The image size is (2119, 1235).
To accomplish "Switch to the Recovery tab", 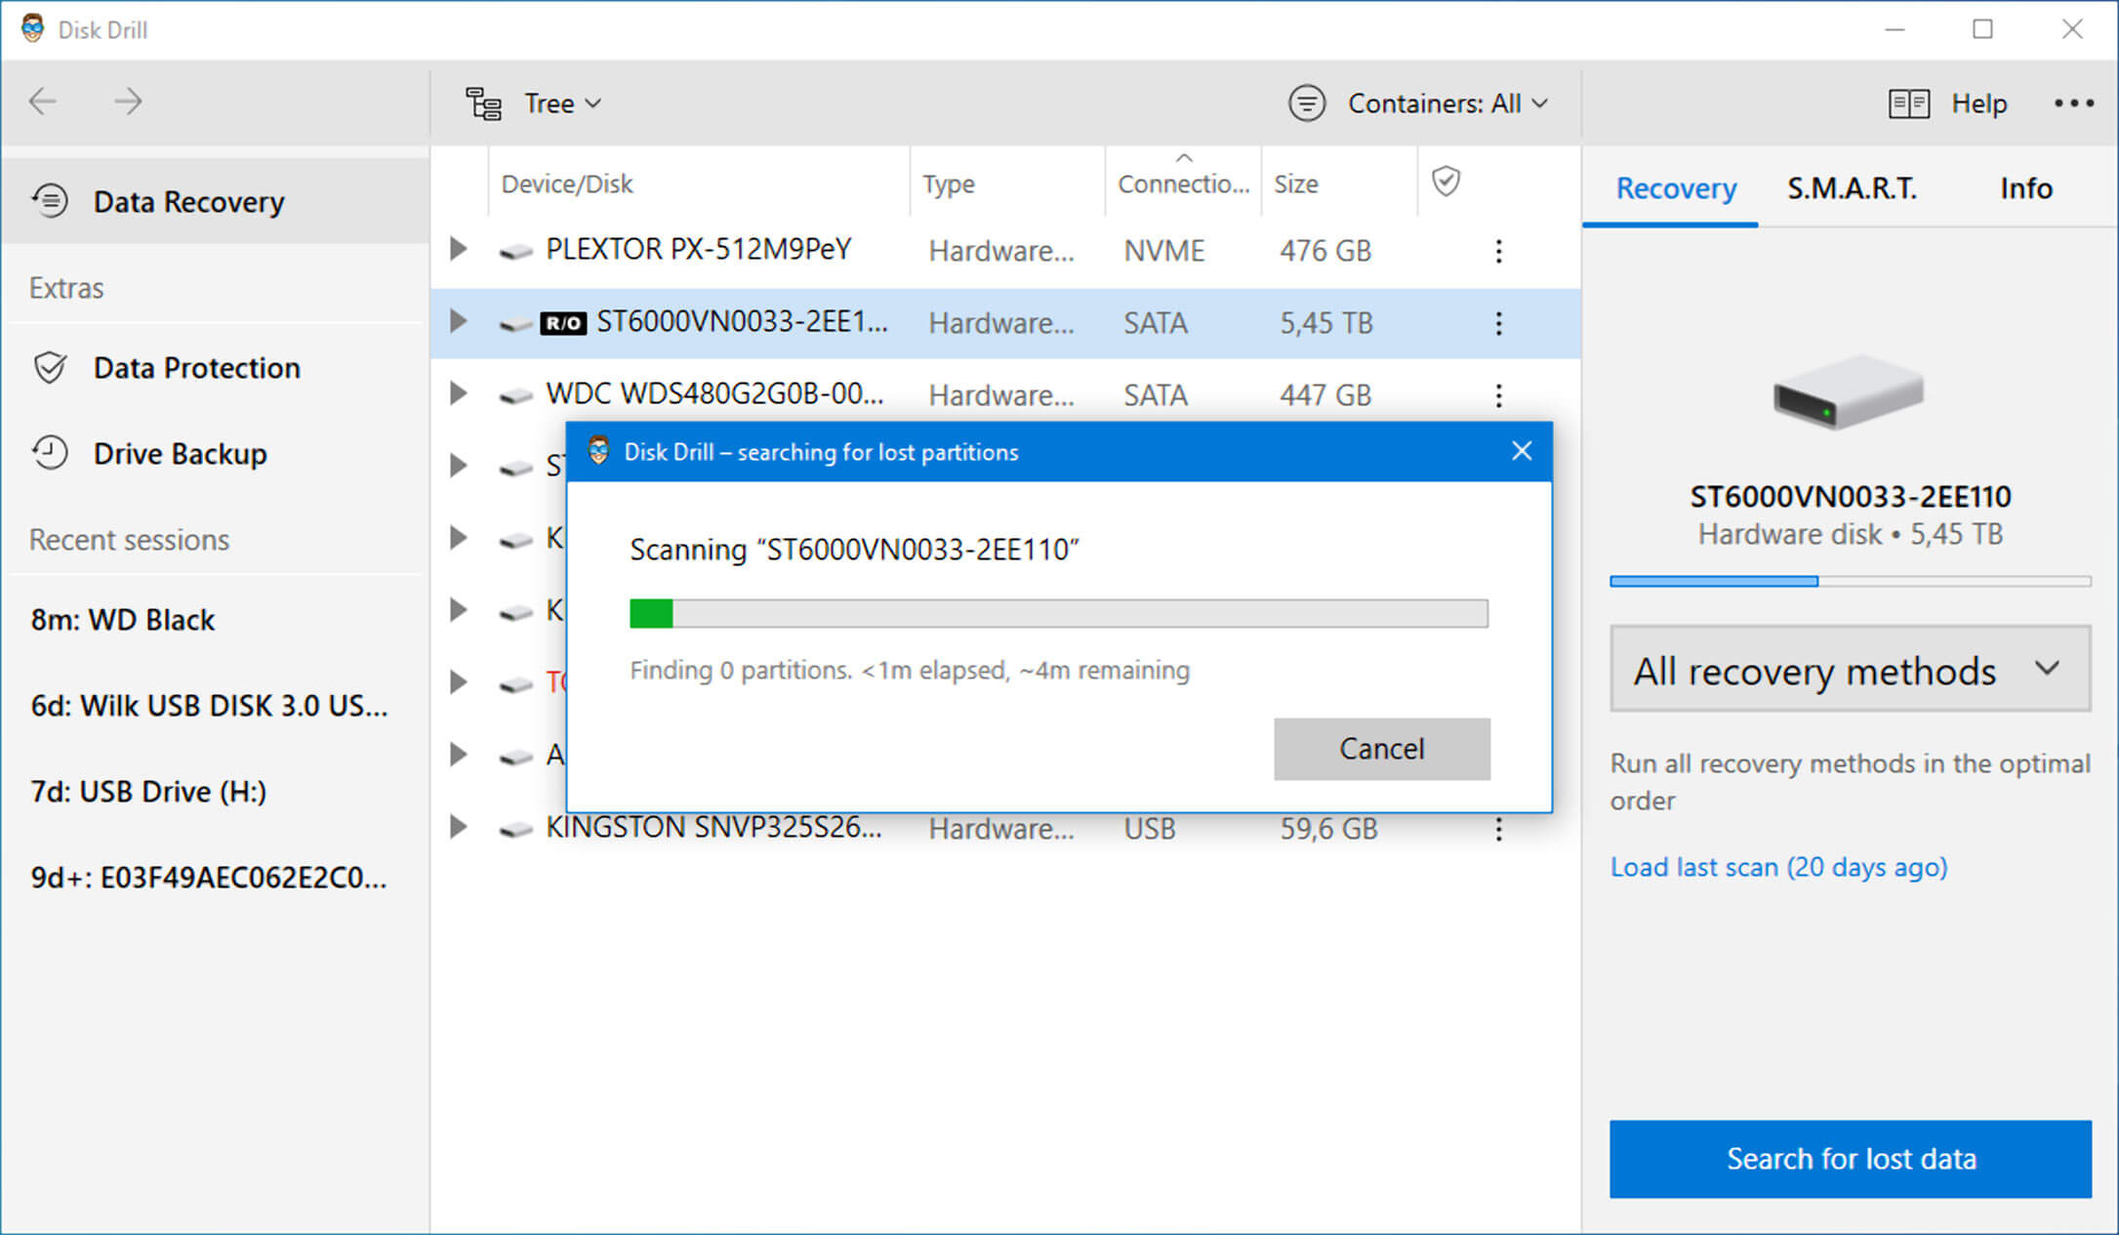I will [x=1675, y=187].
